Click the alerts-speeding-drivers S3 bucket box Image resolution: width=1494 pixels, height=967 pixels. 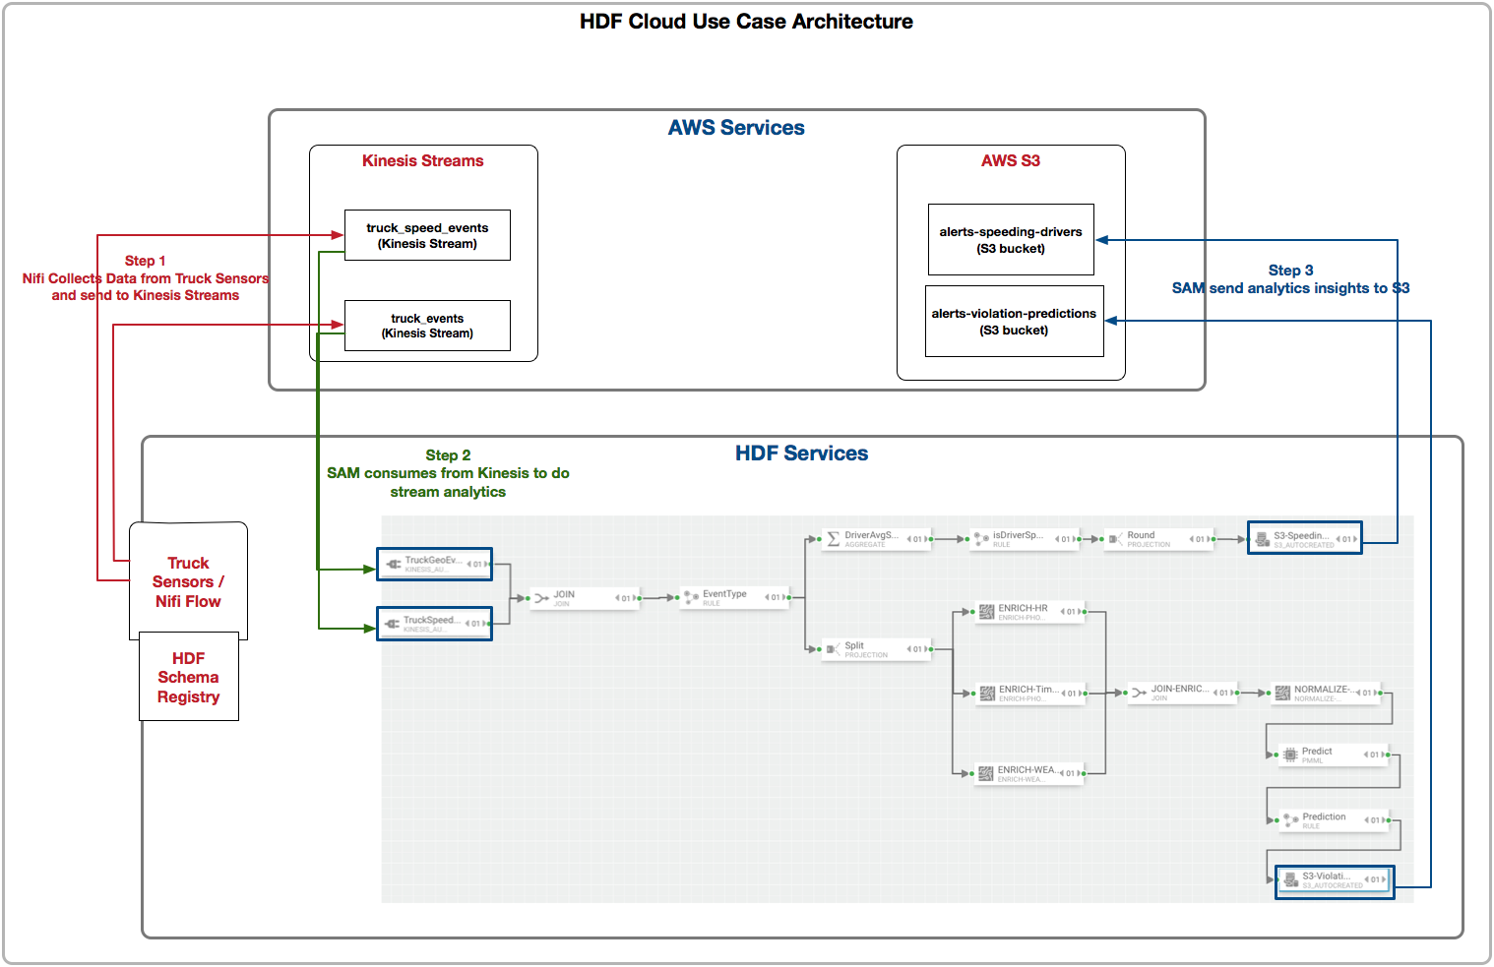[x=1011, y=240]
